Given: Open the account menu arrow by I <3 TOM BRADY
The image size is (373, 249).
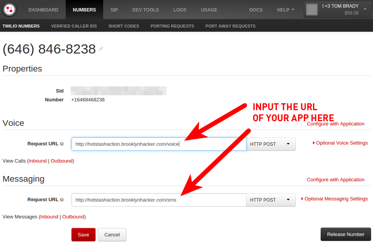Looking at the screenshot, I should tap(365, 9).
